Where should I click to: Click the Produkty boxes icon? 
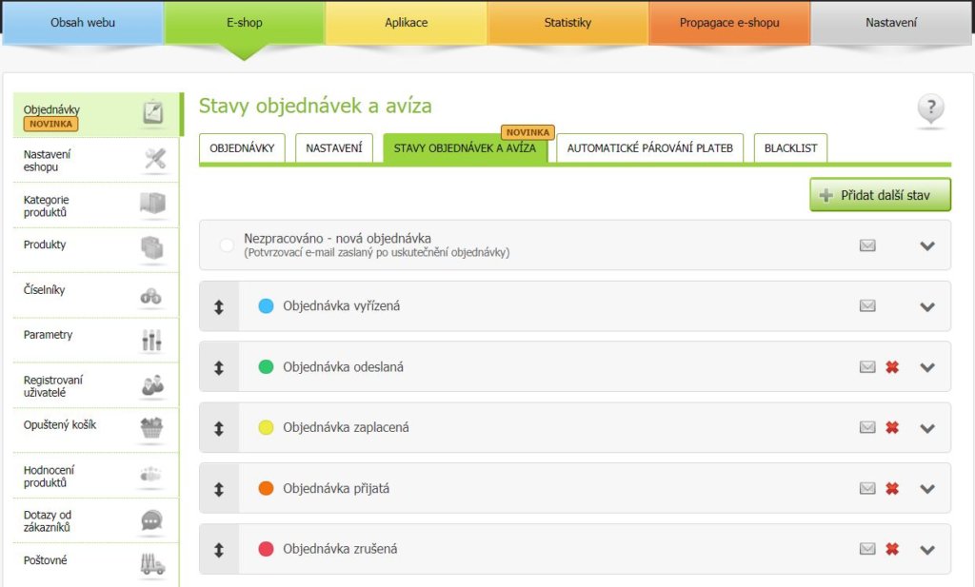152,248
